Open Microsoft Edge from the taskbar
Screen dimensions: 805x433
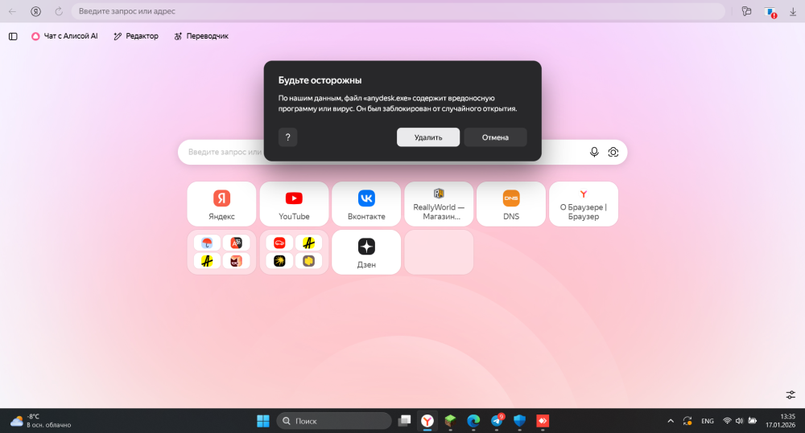point(473,421)
